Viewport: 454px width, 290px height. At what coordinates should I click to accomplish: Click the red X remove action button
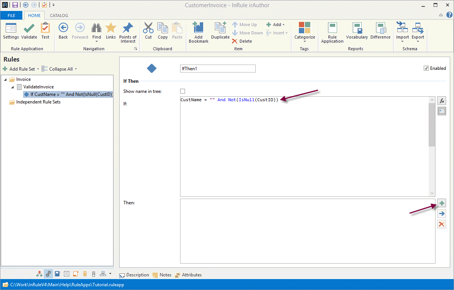[x=442, y=224]
